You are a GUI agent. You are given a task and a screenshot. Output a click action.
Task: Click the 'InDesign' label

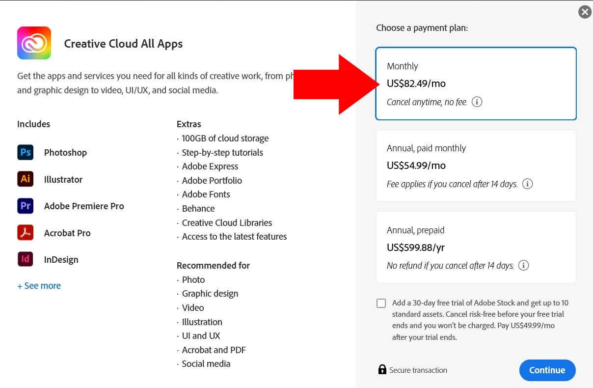(61, 260)
